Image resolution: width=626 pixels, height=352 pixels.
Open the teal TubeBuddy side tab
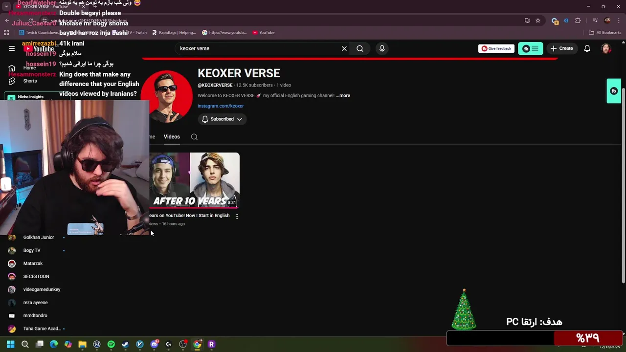coord(614,91)
